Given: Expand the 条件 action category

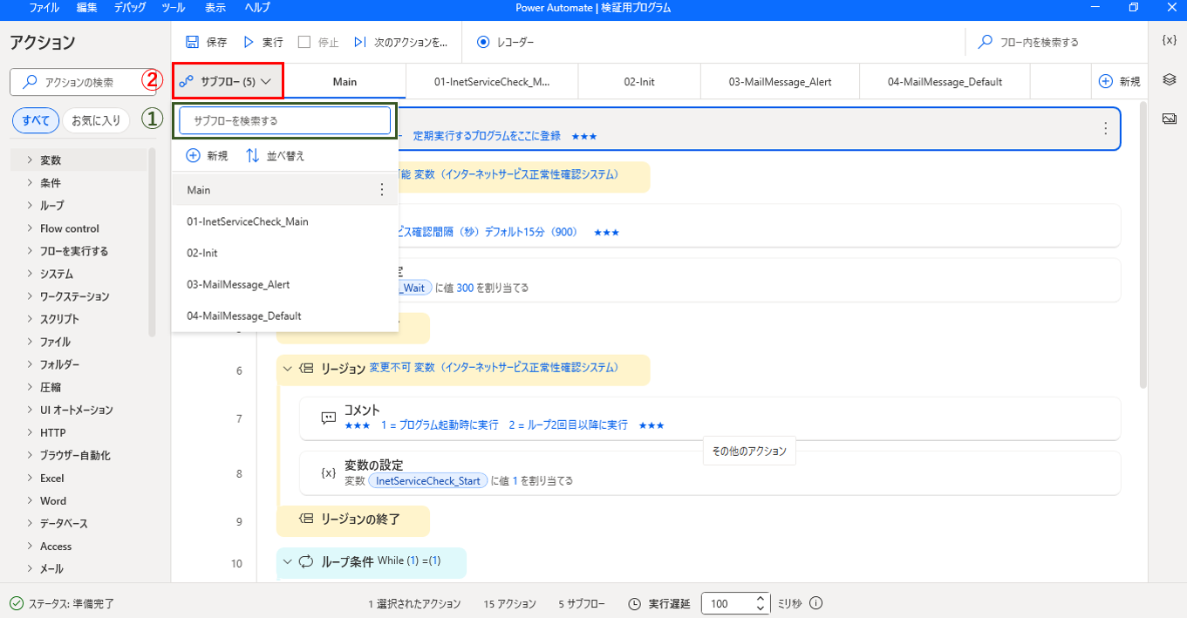Looking at the screenshot, I should (x=29, y=182).
